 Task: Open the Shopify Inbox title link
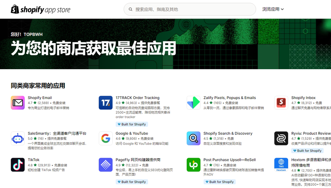click(x=303, y=98)
